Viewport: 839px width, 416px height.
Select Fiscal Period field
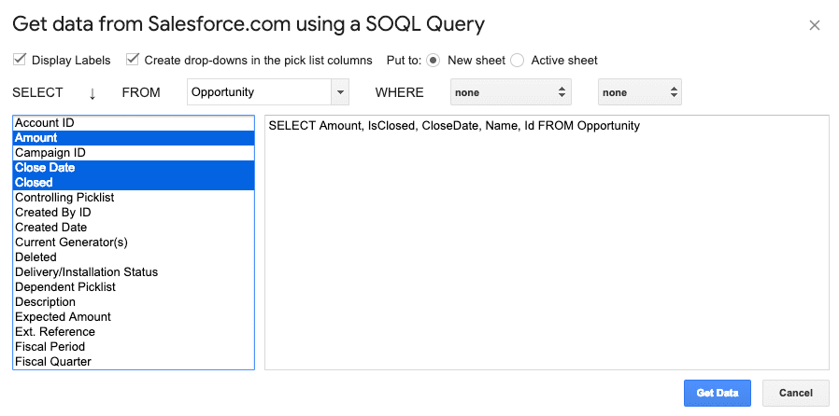pos(134,347)
